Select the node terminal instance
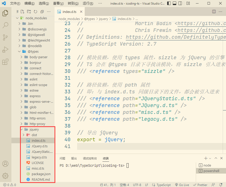This screenshot has width=226, height=187. [211, 165]
